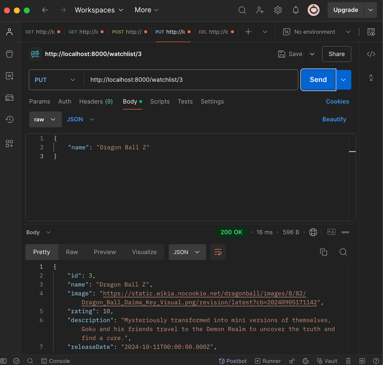Open the trash icon in status bar

pos(349,361)
